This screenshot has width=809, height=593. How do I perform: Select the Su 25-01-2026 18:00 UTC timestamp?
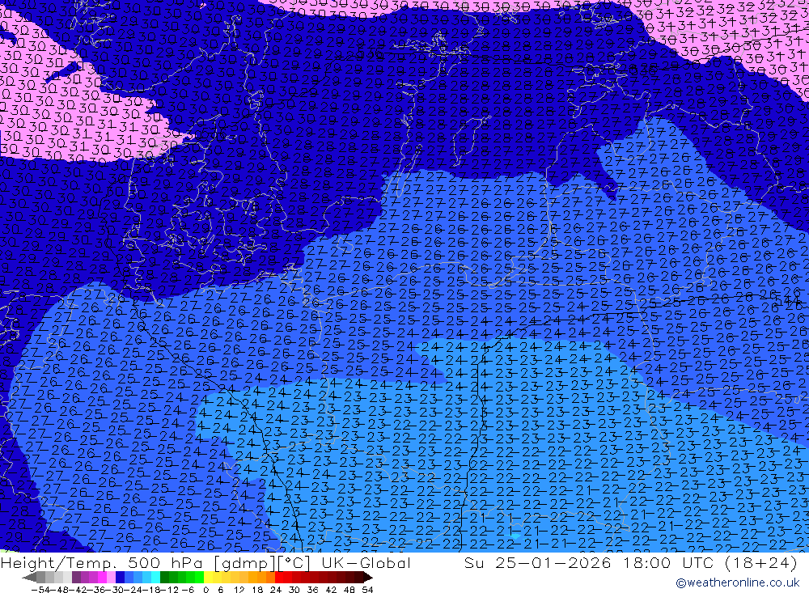click(591, 562)
